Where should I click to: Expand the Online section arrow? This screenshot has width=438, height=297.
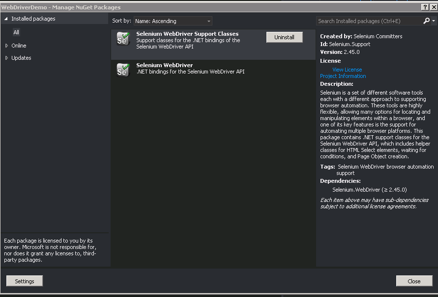(x=6, y=46)
